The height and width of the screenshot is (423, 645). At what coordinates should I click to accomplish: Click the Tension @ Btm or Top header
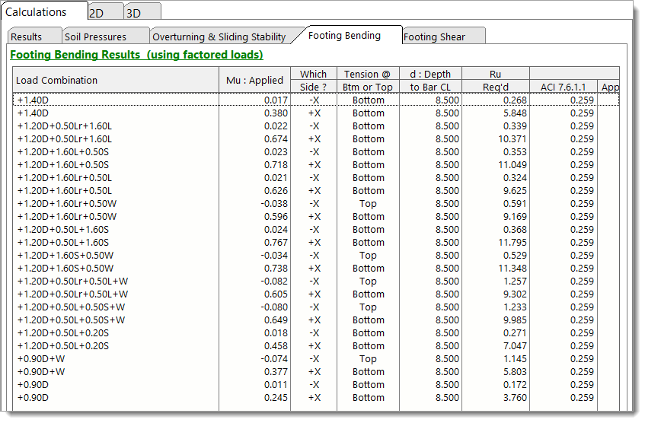click(368, 80)
